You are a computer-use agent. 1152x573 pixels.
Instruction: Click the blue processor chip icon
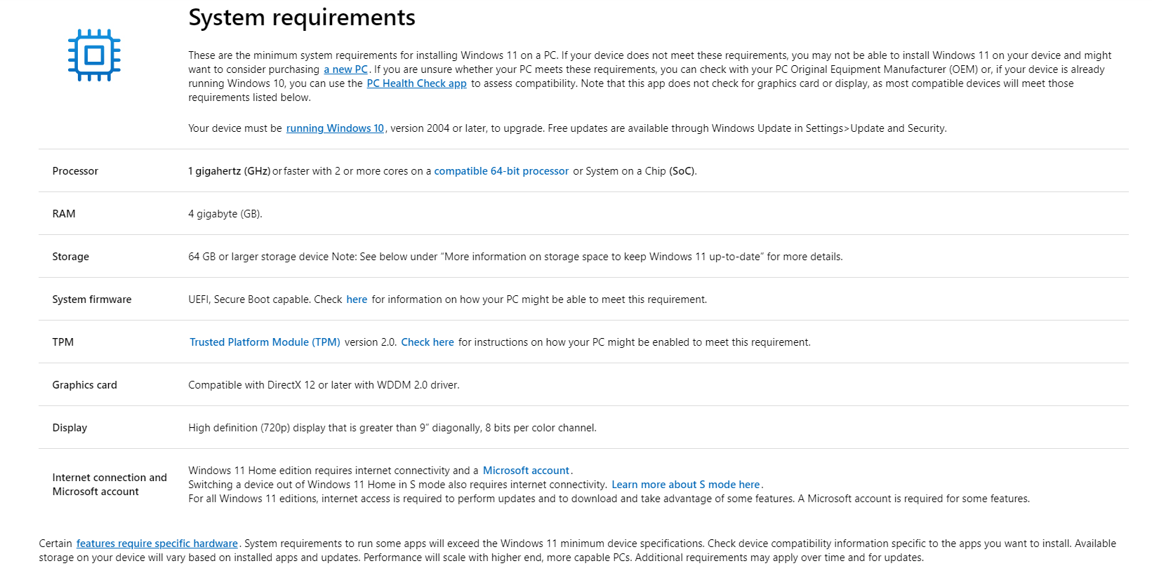click(x=94, y=55)
